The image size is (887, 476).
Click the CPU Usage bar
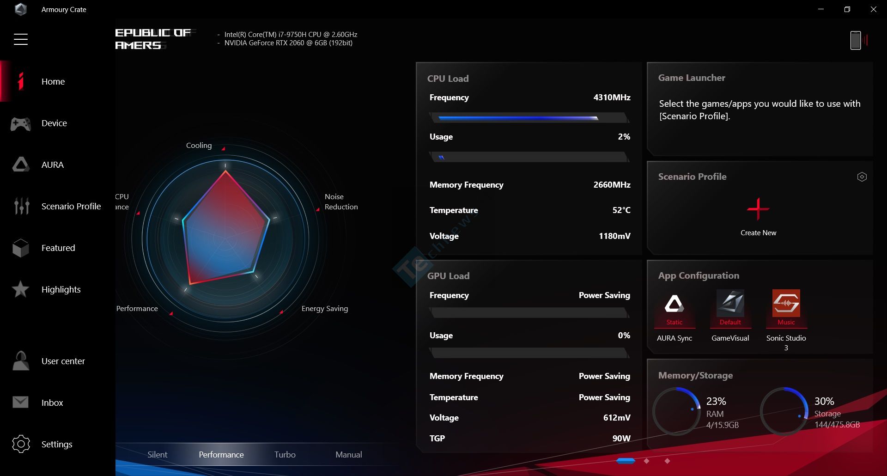529,158
